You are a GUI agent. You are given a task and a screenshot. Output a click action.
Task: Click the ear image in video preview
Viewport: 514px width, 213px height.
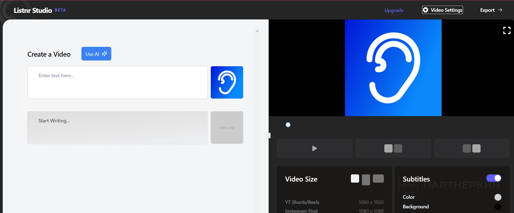click(393, 68)
